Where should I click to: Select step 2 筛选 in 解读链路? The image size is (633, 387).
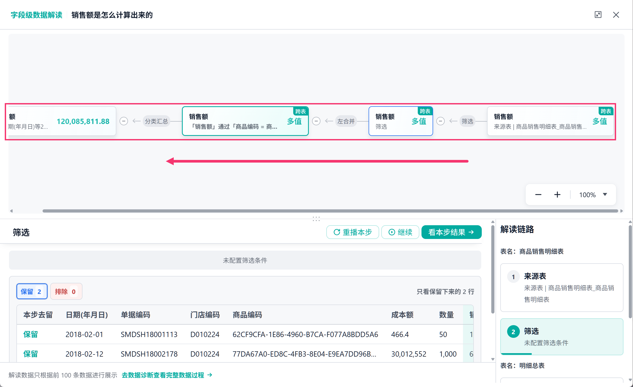tap(562, 337)
